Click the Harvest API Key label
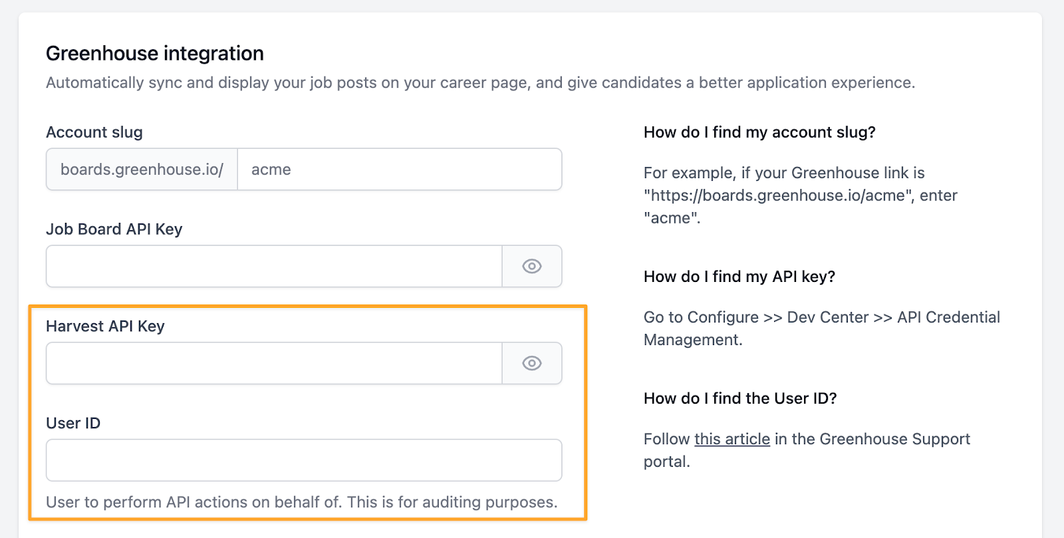 pyautogui.click(x=105, y=327)
